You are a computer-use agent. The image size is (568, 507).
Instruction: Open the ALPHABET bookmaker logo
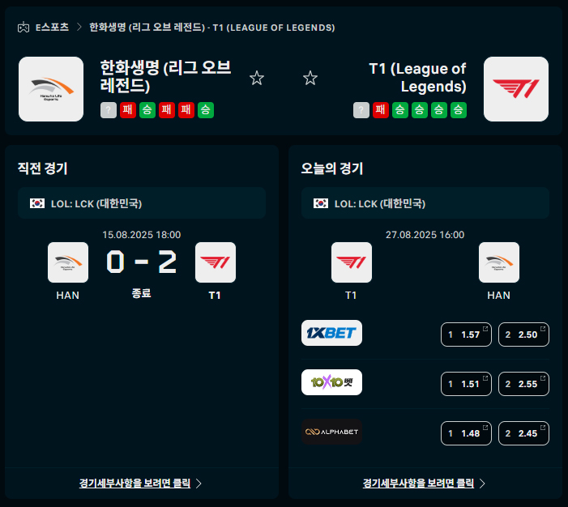coord(332,432)
